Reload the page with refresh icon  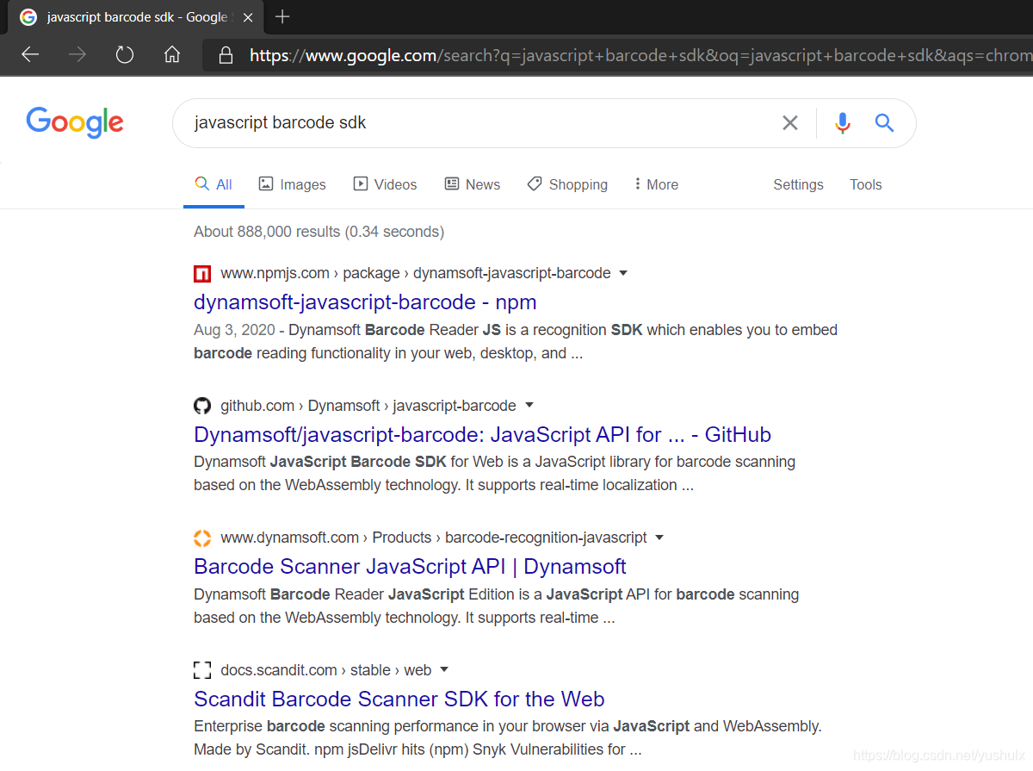coord(125,55)
